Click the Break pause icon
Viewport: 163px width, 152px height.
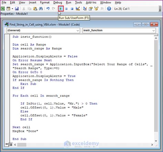pyautogui.click(x=66, y=9)
